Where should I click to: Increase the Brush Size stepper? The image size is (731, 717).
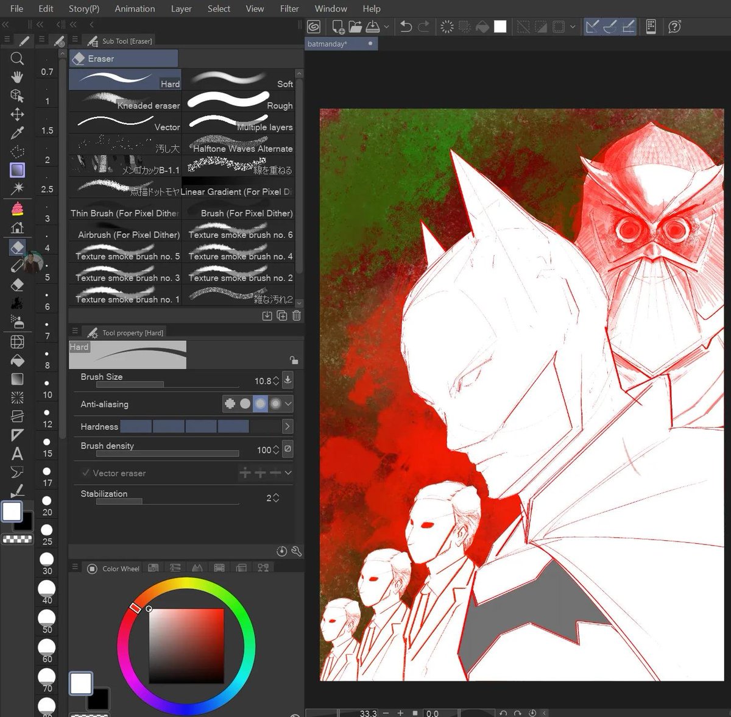pos(276,378)
